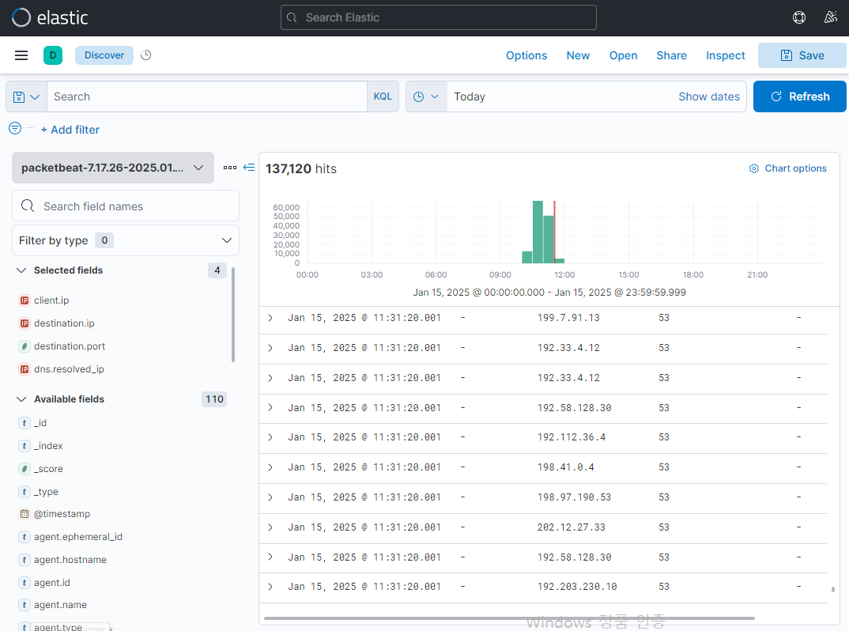Save the current search
The image size is (849, 631).
click(x=802, y=55)
